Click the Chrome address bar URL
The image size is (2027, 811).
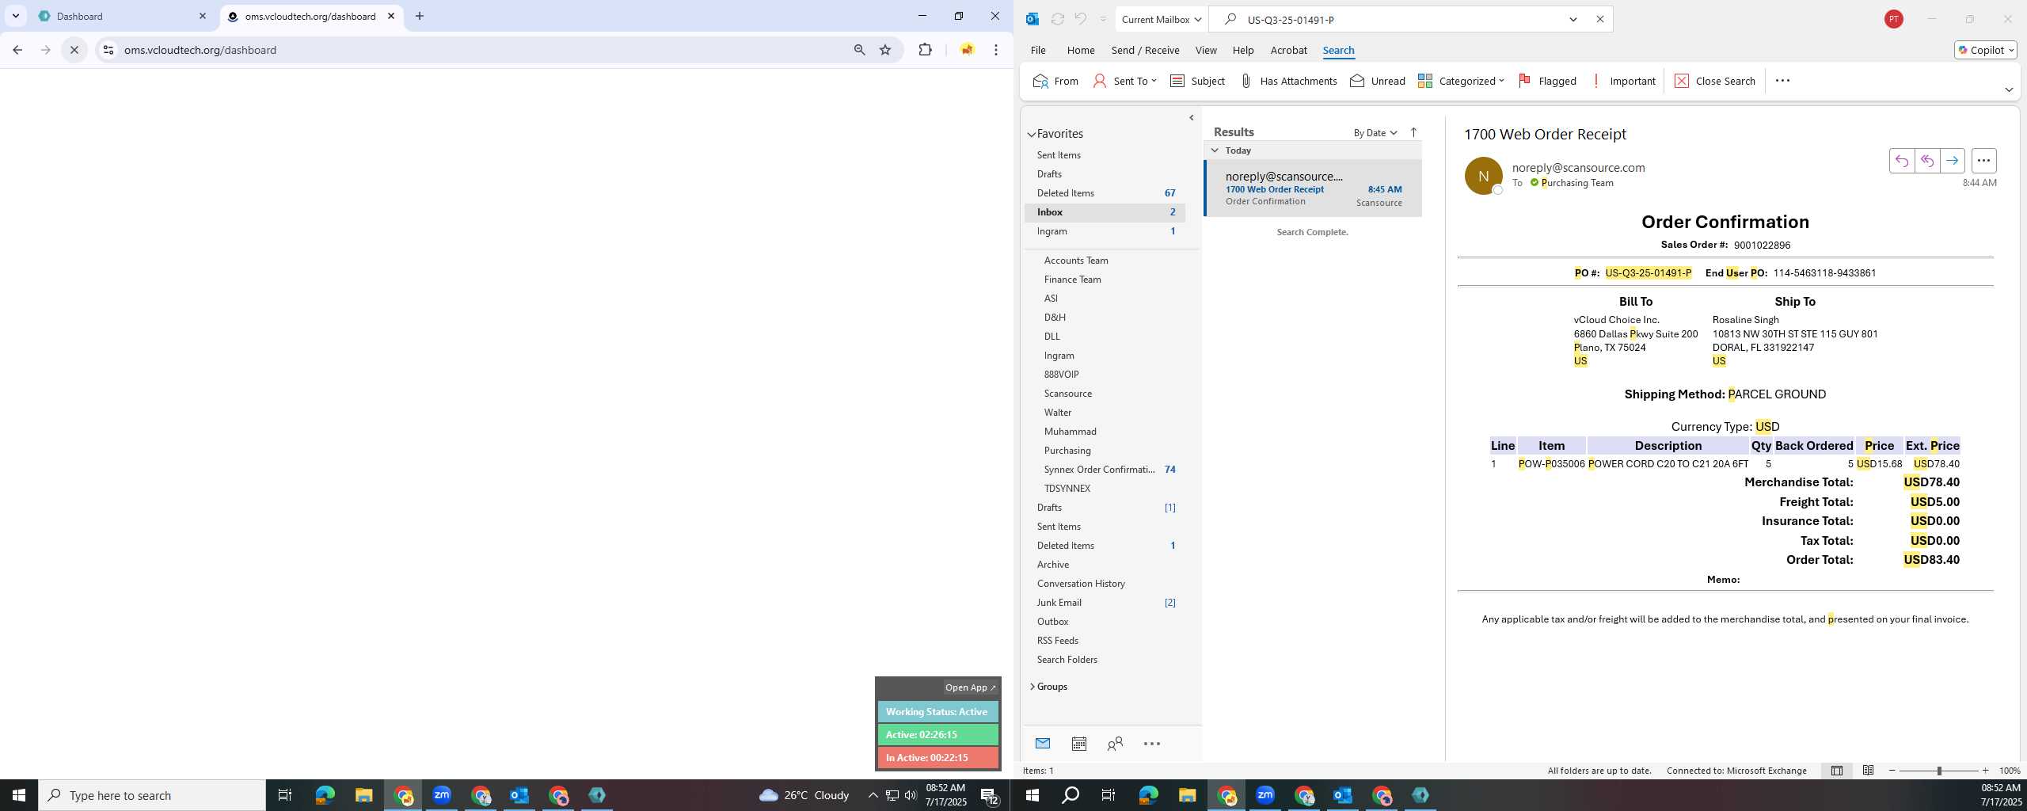tap(200, 50)
